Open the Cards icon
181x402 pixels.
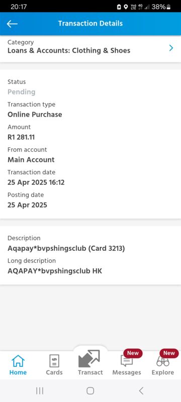pos(54,361)
